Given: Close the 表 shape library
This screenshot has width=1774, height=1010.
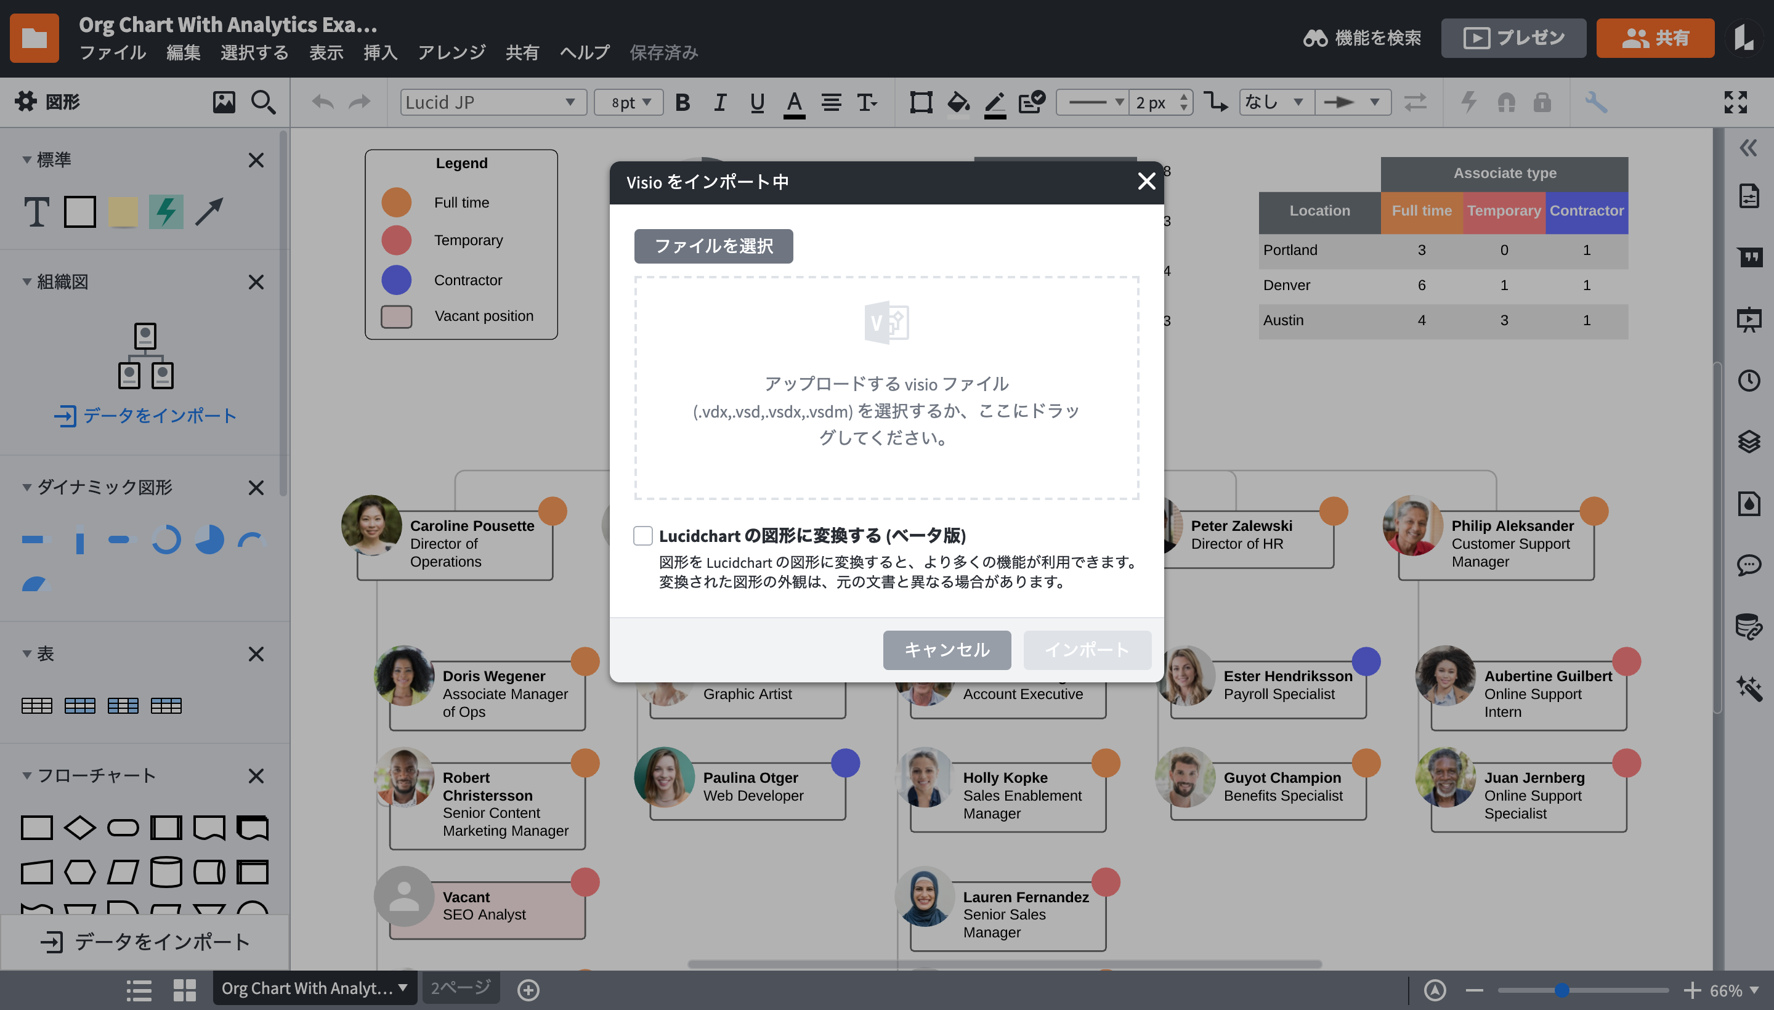Looking at the screenshot, I should tap(256, 653).
